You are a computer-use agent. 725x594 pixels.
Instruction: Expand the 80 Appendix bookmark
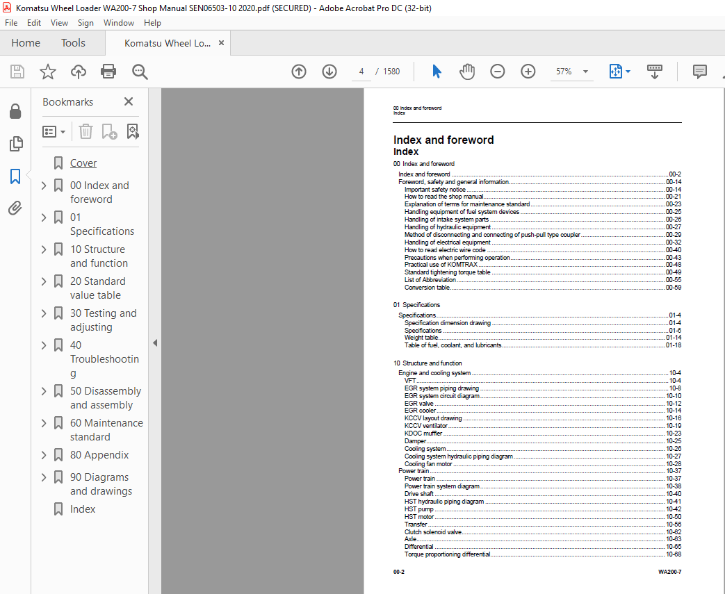(44, 455)
